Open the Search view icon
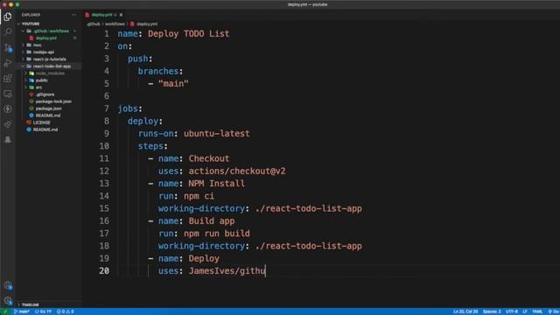Screen dimensions: 560x315 click(x=8, y=31)
